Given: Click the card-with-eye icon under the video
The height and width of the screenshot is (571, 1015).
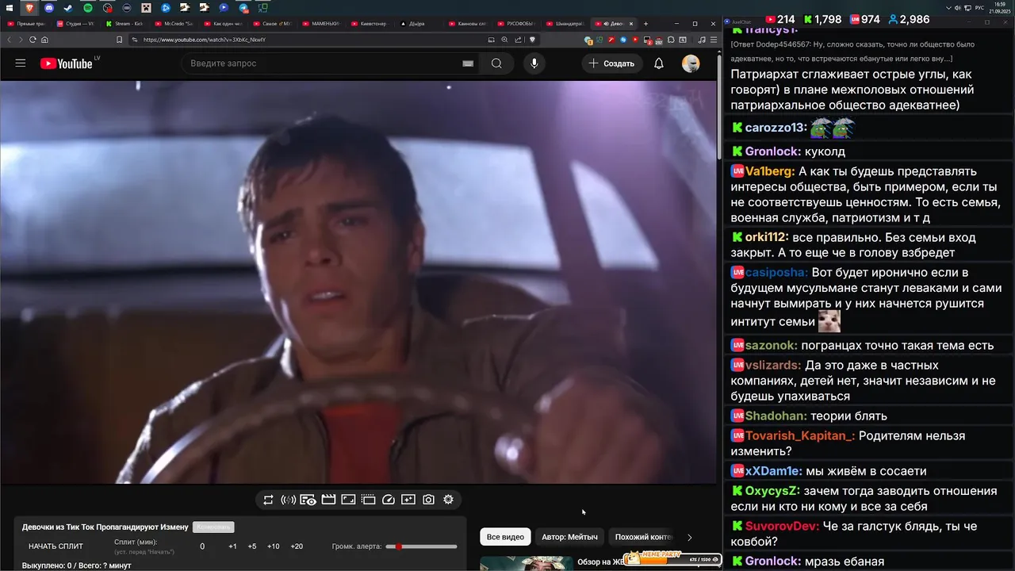Looking at the screenshot, I should (308, 500).
